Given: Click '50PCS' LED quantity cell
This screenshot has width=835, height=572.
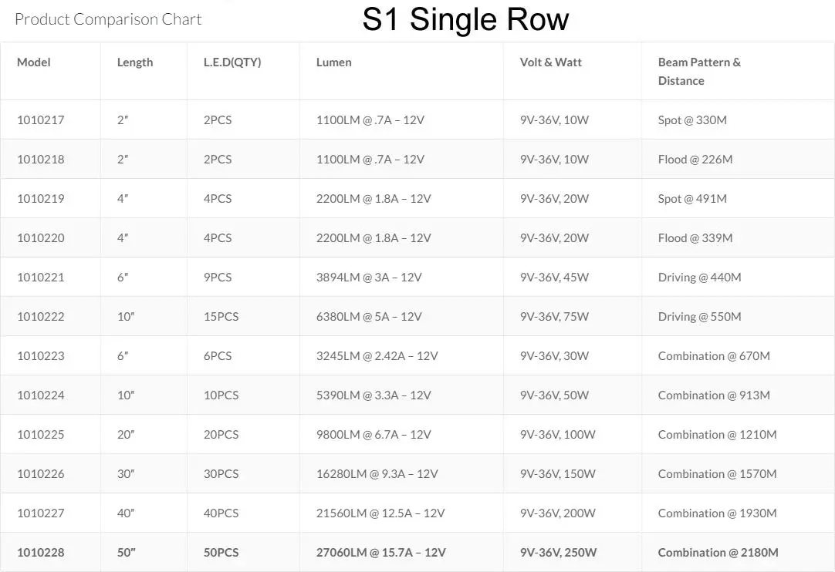Looking at the screenshot, I should (221, 553).
